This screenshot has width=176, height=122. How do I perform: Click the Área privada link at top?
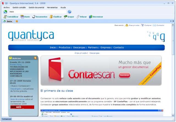click(x=134, y=25)
